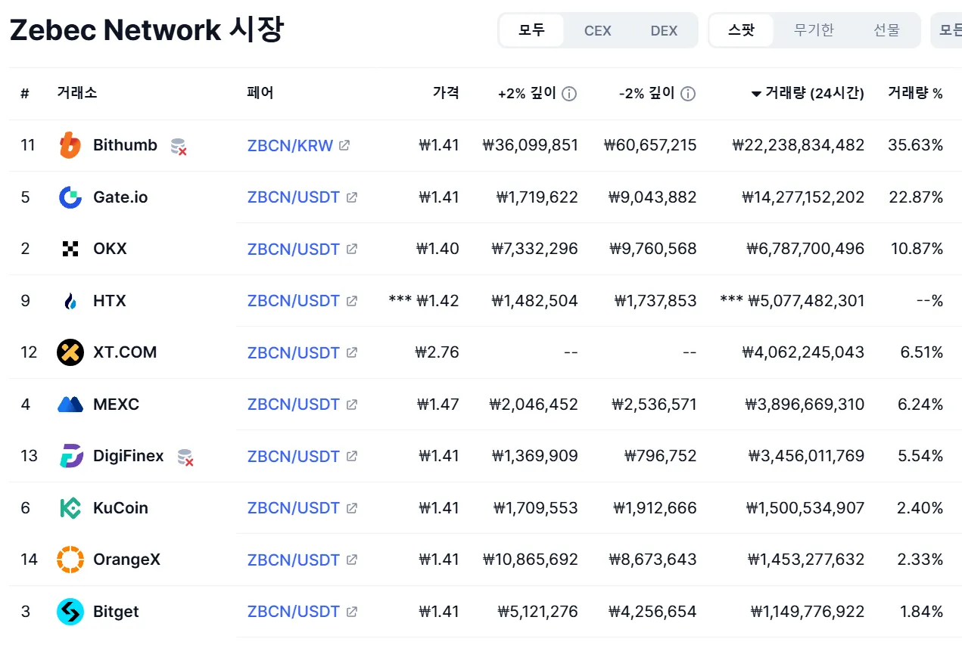Screen dimensions: 962x645
Task: Open the OrangeX exchange name link
Action: [126, 560]
